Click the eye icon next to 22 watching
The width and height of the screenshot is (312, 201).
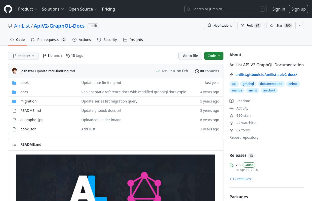(x=231, y=123)
